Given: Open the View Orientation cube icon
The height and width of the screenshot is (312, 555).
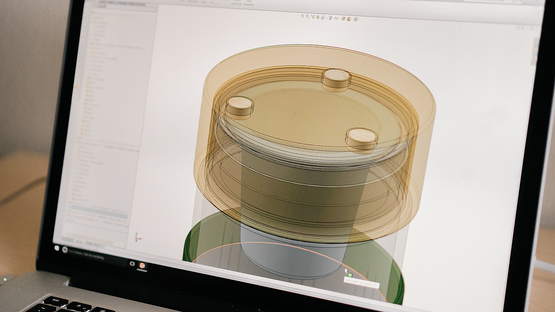Looking at the screenshot, I should pos(323,17).
